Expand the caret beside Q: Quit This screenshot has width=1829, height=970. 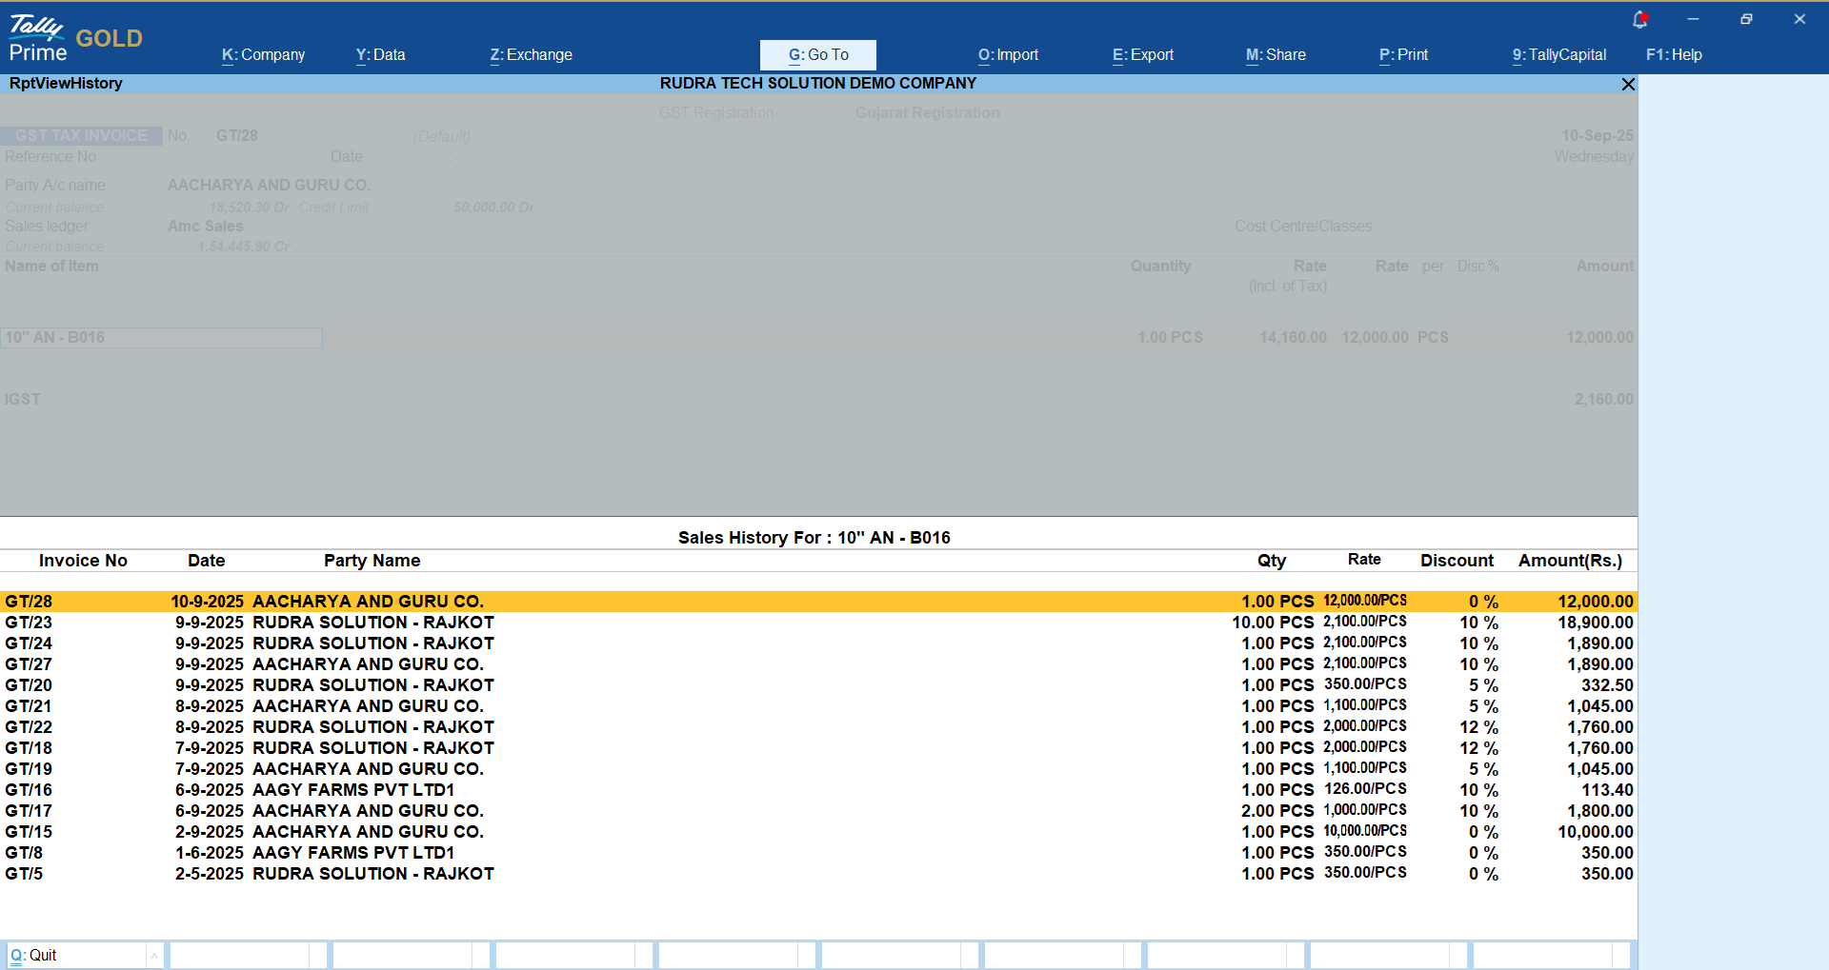[154, 956]
